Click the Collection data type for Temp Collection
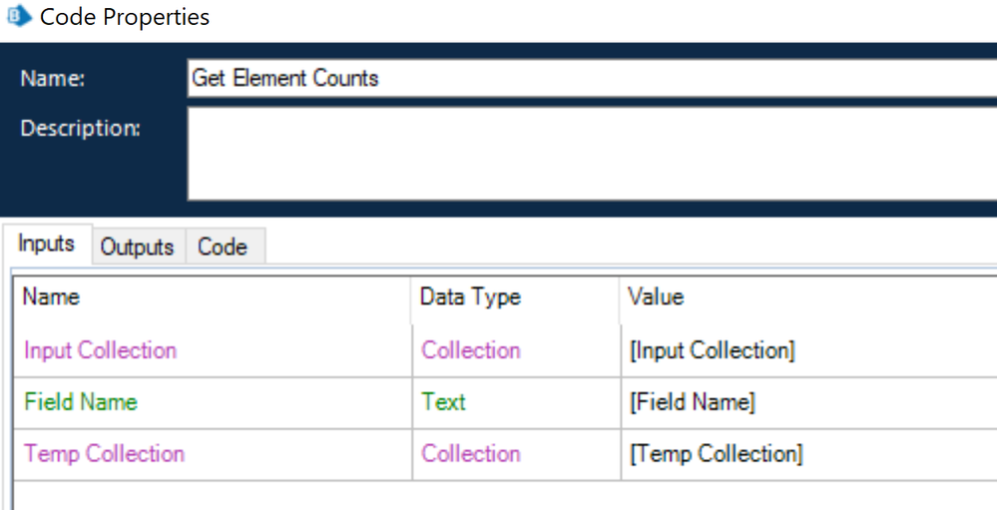The height and width of the screenshot is (510, 997). [x=471, y=453]
